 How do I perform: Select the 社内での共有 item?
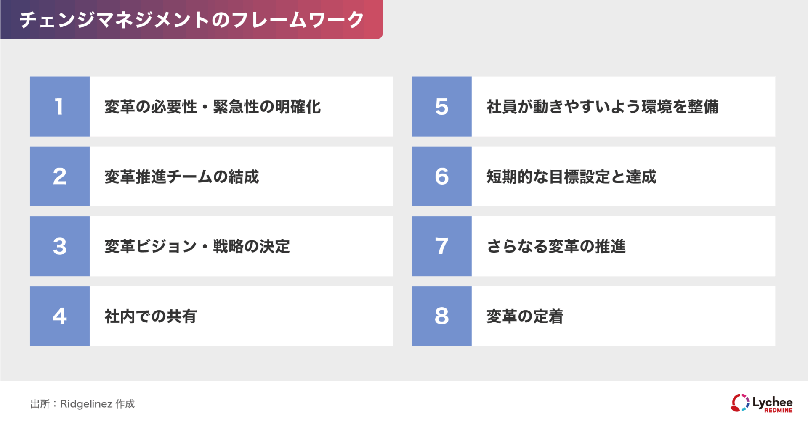click(150, 316)
